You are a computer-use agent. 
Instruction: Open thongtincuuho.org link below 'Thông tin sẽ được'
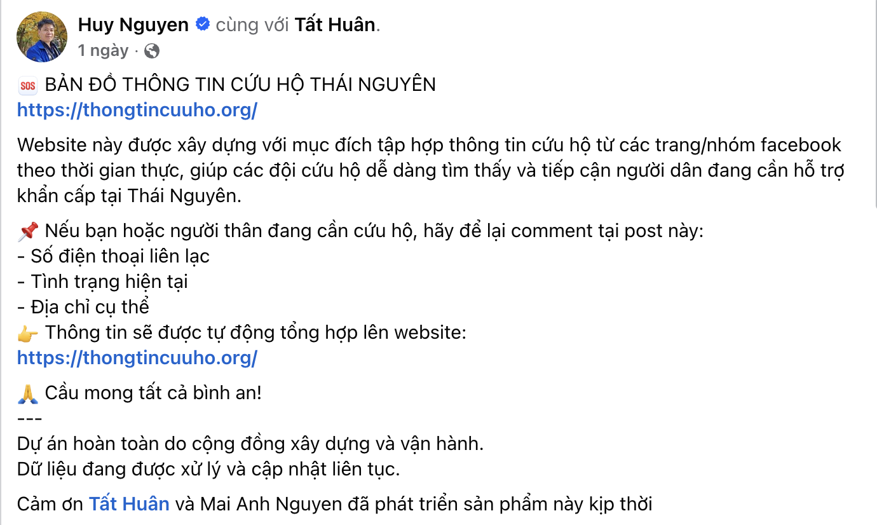[137, 358]
